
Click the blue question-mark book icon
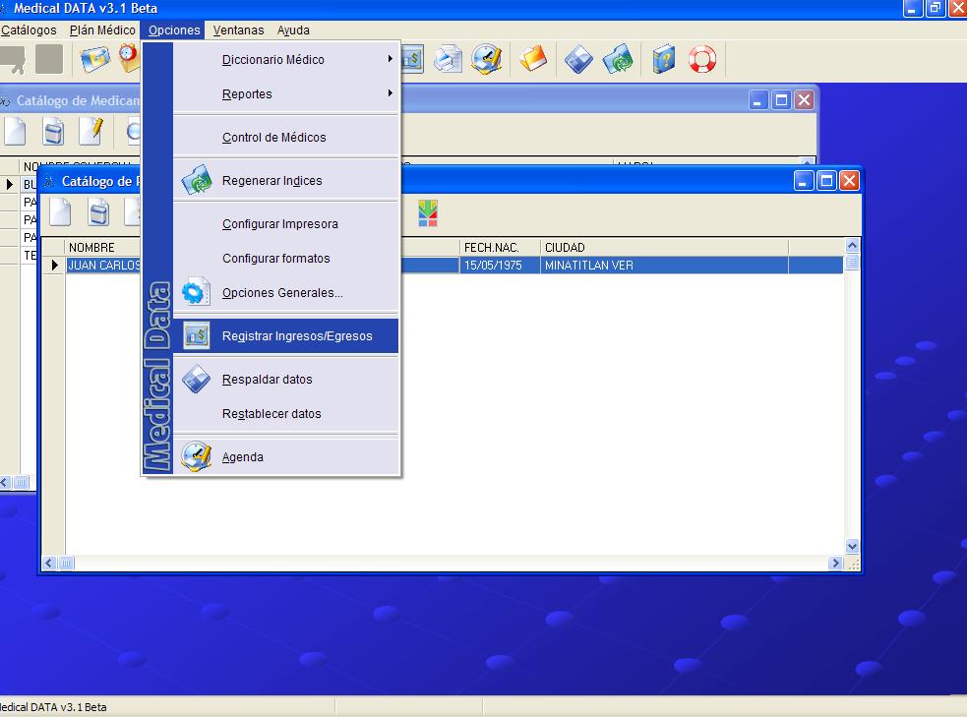pos(664,59)
